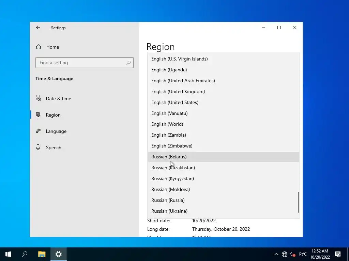Choose English (Uganda) from the list
The height and width of the screenshot is (261, 349).
[x=224, y=70]
